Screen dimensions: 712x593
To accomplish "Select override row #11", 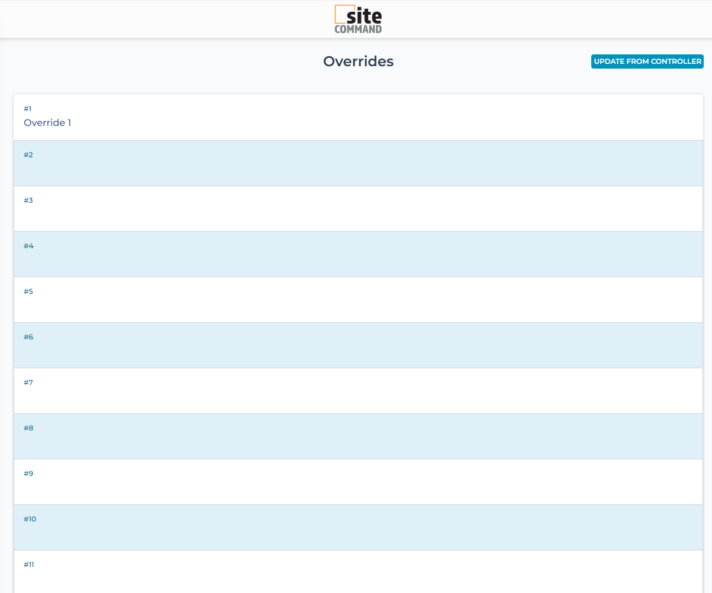I will pyautogui.click(x=358, y=572).
